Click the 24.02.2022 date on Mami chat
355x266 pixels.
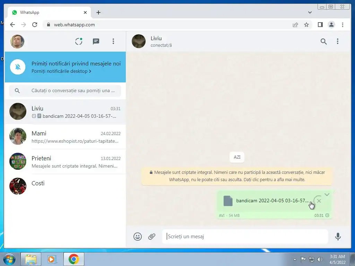click(111, 133)
